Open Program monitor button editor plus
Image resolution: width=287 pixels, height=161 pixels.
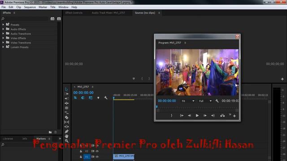[x=235, y=116]
